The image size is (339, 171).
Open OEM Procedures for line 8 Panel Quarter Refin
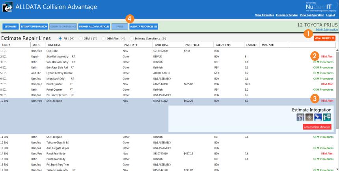pyautogui.click(x=323, y=89)
